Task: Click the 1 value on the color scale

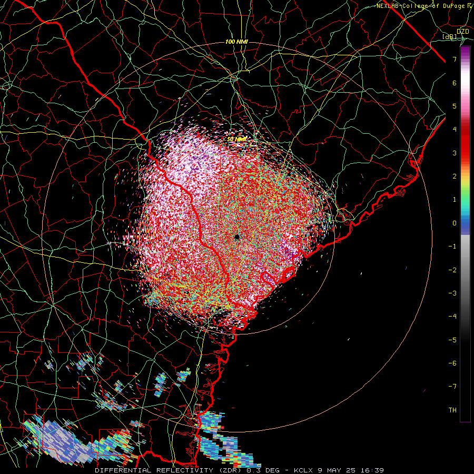Action: point(455,200)
